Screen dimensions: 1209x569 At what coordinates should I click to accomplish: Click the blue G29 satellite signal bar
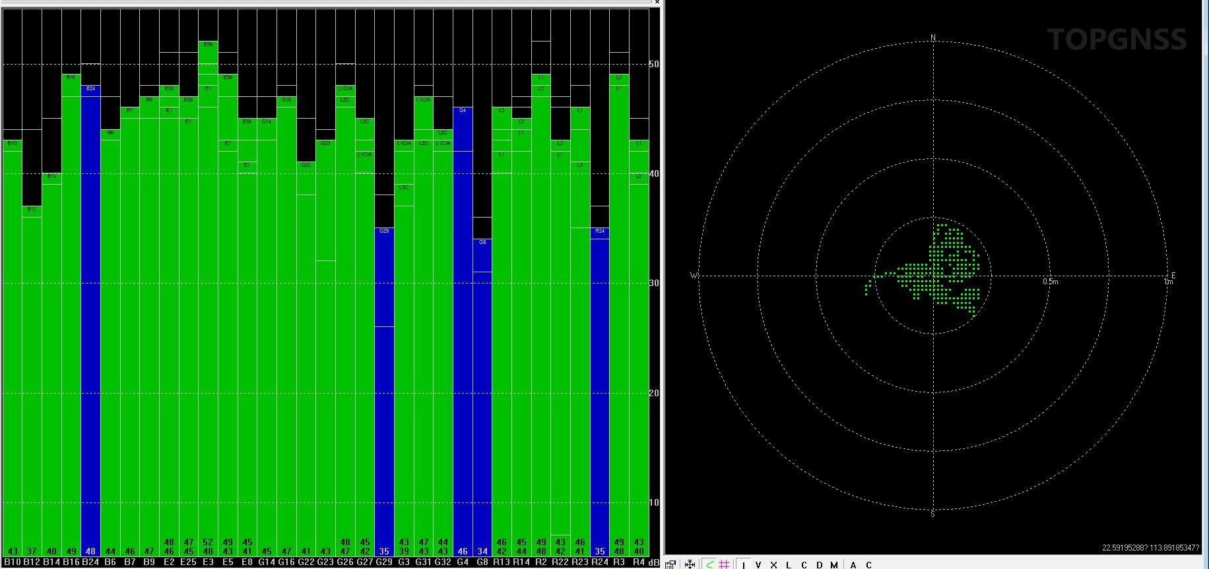point(384,389)
